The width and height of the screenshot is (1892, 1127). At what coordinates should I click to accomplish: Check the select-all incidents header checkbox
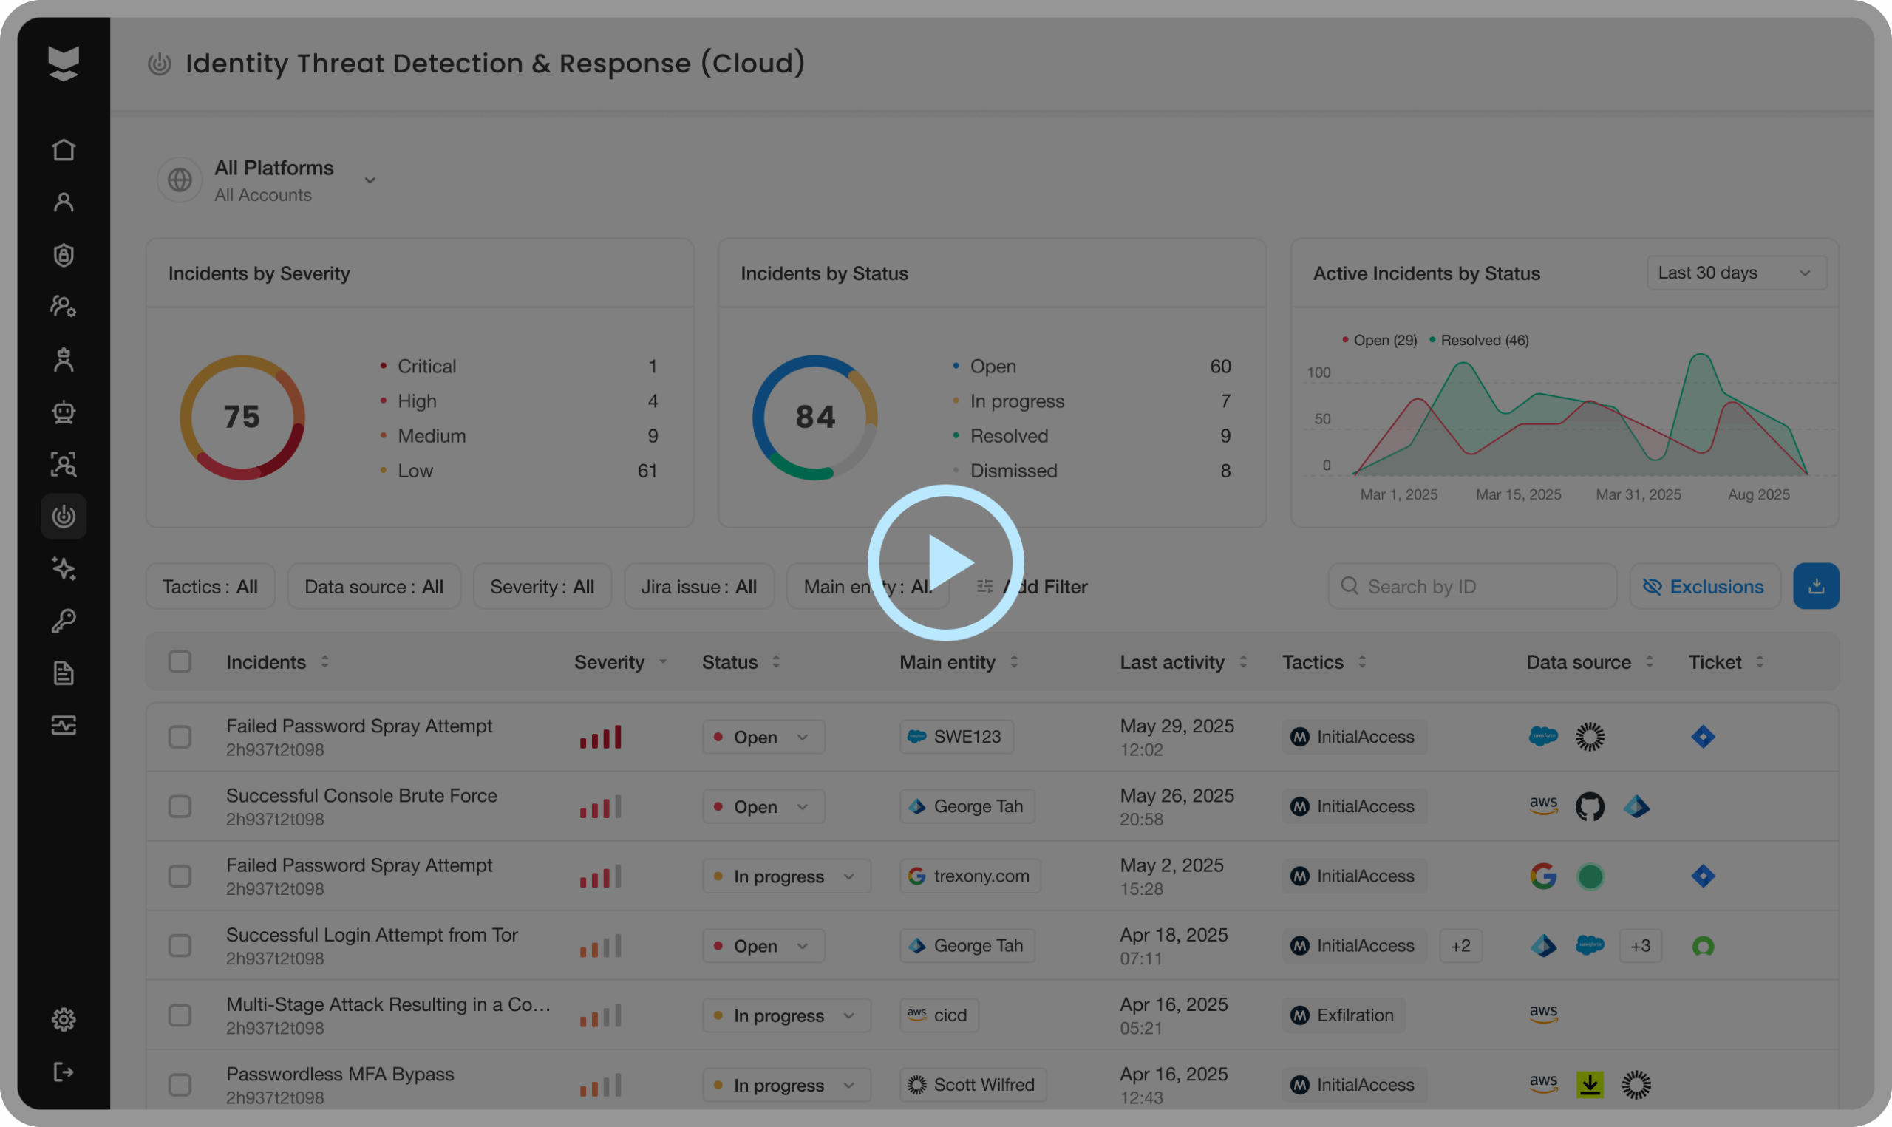coord(180,661)
